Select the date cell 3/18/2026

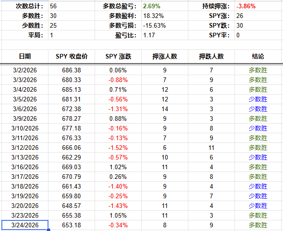[25, 186]
